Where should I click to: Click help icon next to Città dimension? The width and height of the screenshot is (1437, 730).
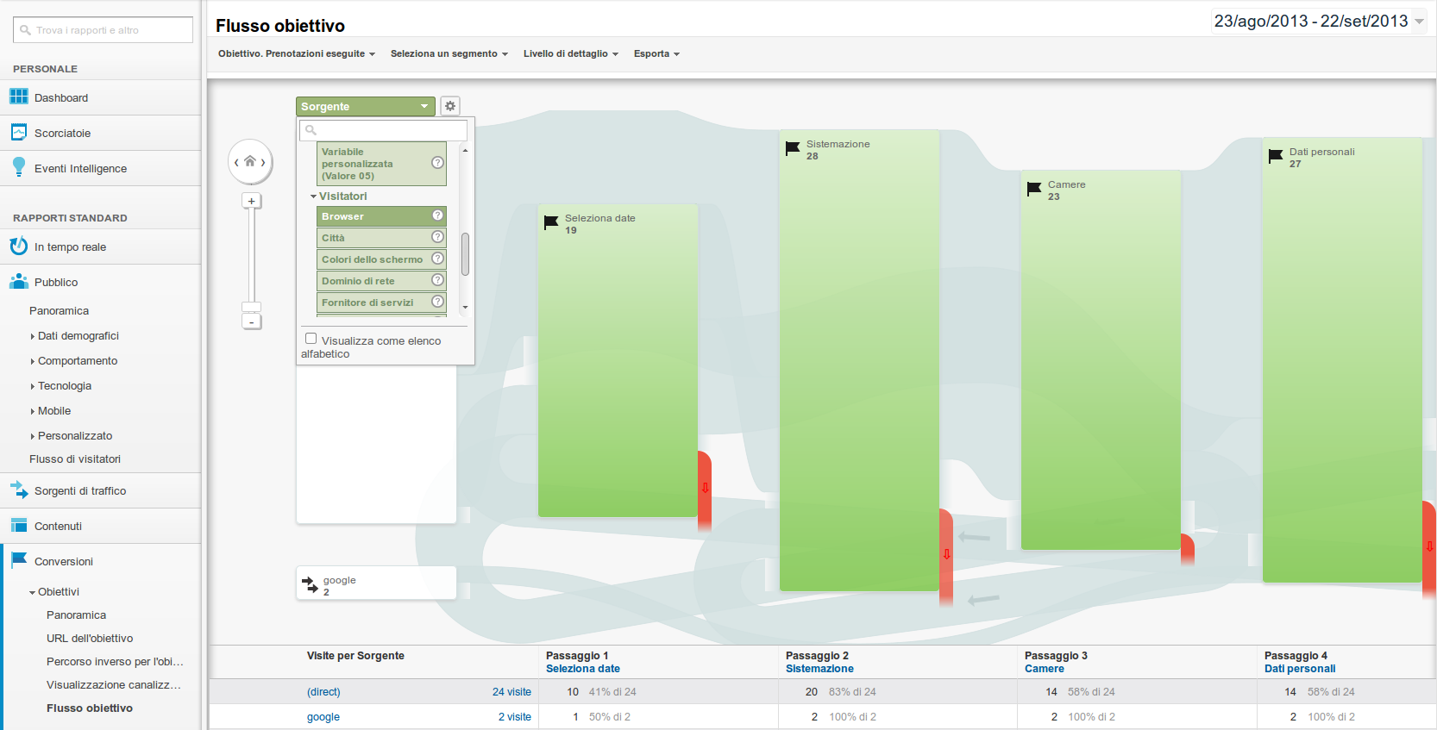pos(437,237)
